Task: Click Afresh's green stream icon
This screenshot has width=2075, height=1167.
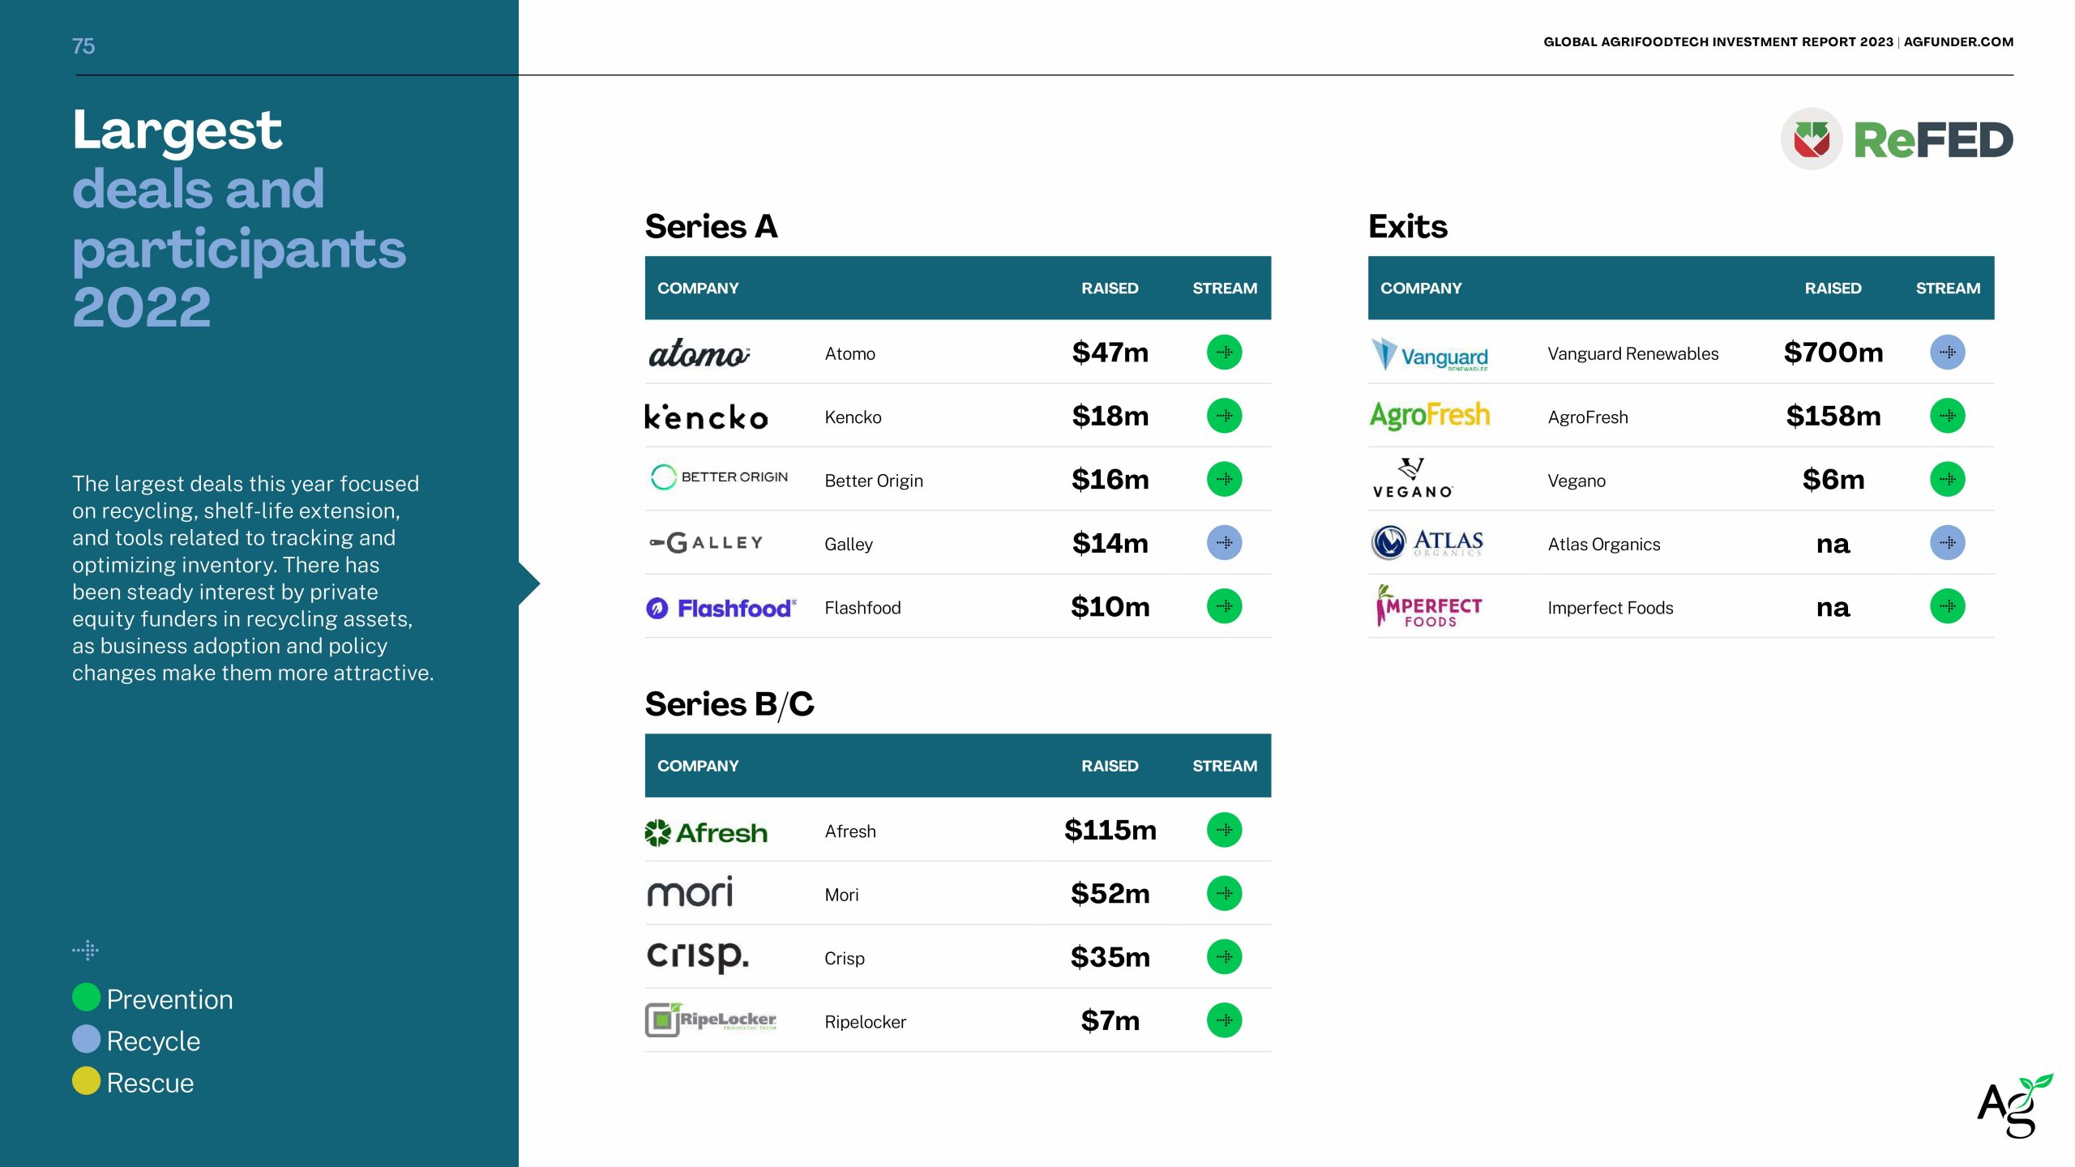Action: click(1224, 830)
